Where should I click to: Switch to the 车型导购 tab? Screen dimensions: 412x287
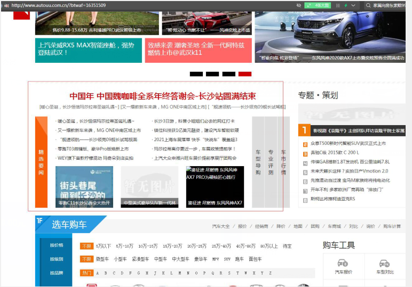pos(258,162)
